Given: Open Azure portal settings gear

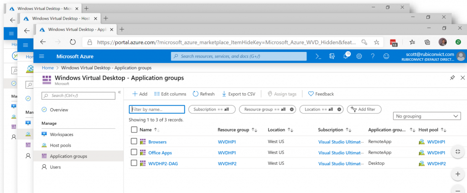Looking at the screenshot, I should pyautogui.click(x=359, y=56).
